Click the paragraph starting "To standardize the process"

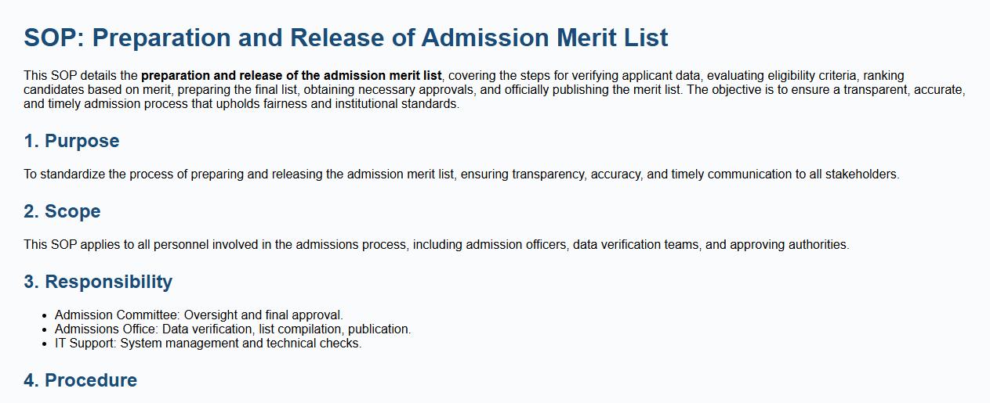(461, 175)
